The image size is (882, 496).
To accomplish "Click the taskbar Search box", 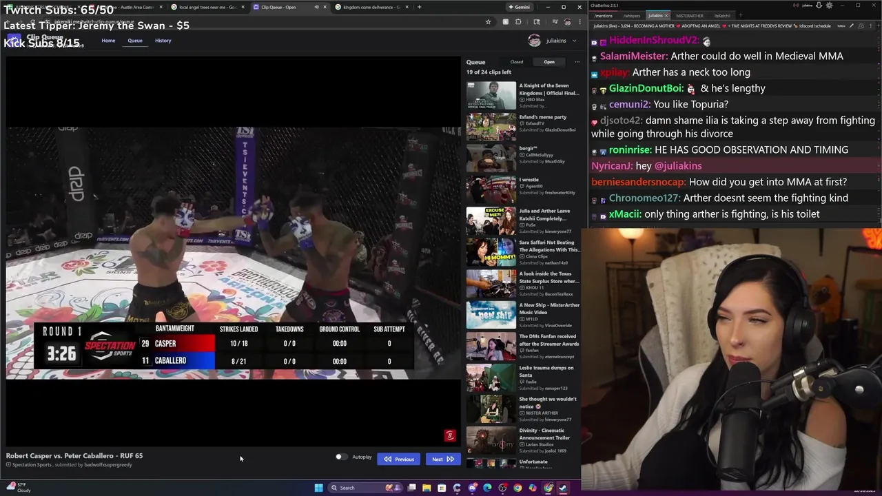I will pyautogui.click(x=365, y=488).
